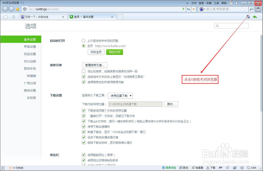Click the green lightning speed-mode icon
263x171 pixels.
click(183, 9)
